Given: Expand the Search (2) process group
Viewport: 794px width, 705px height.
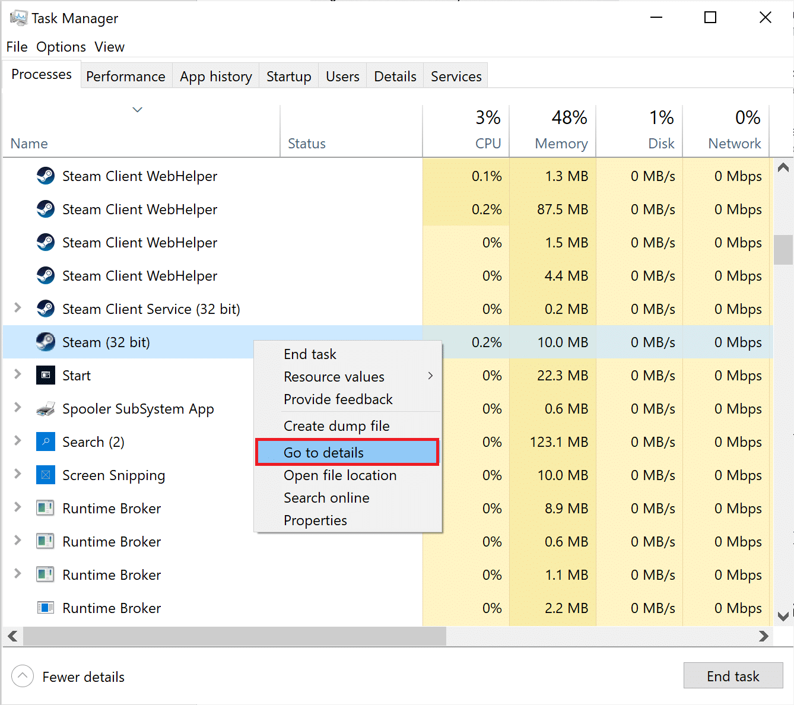Looking at the screenshot, I should 18,440.
